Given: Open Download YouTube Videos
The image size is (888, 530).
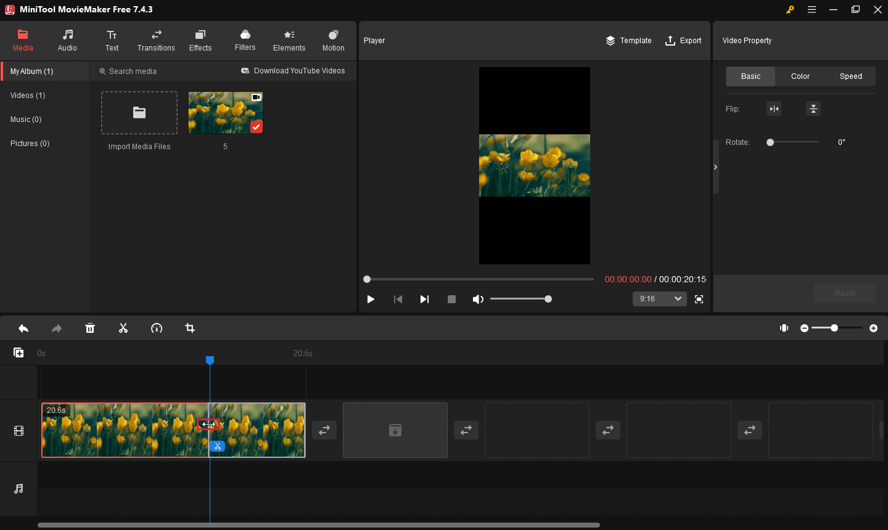Looking at the screenshot, I should pyautogui.click(x=293, y=71).
